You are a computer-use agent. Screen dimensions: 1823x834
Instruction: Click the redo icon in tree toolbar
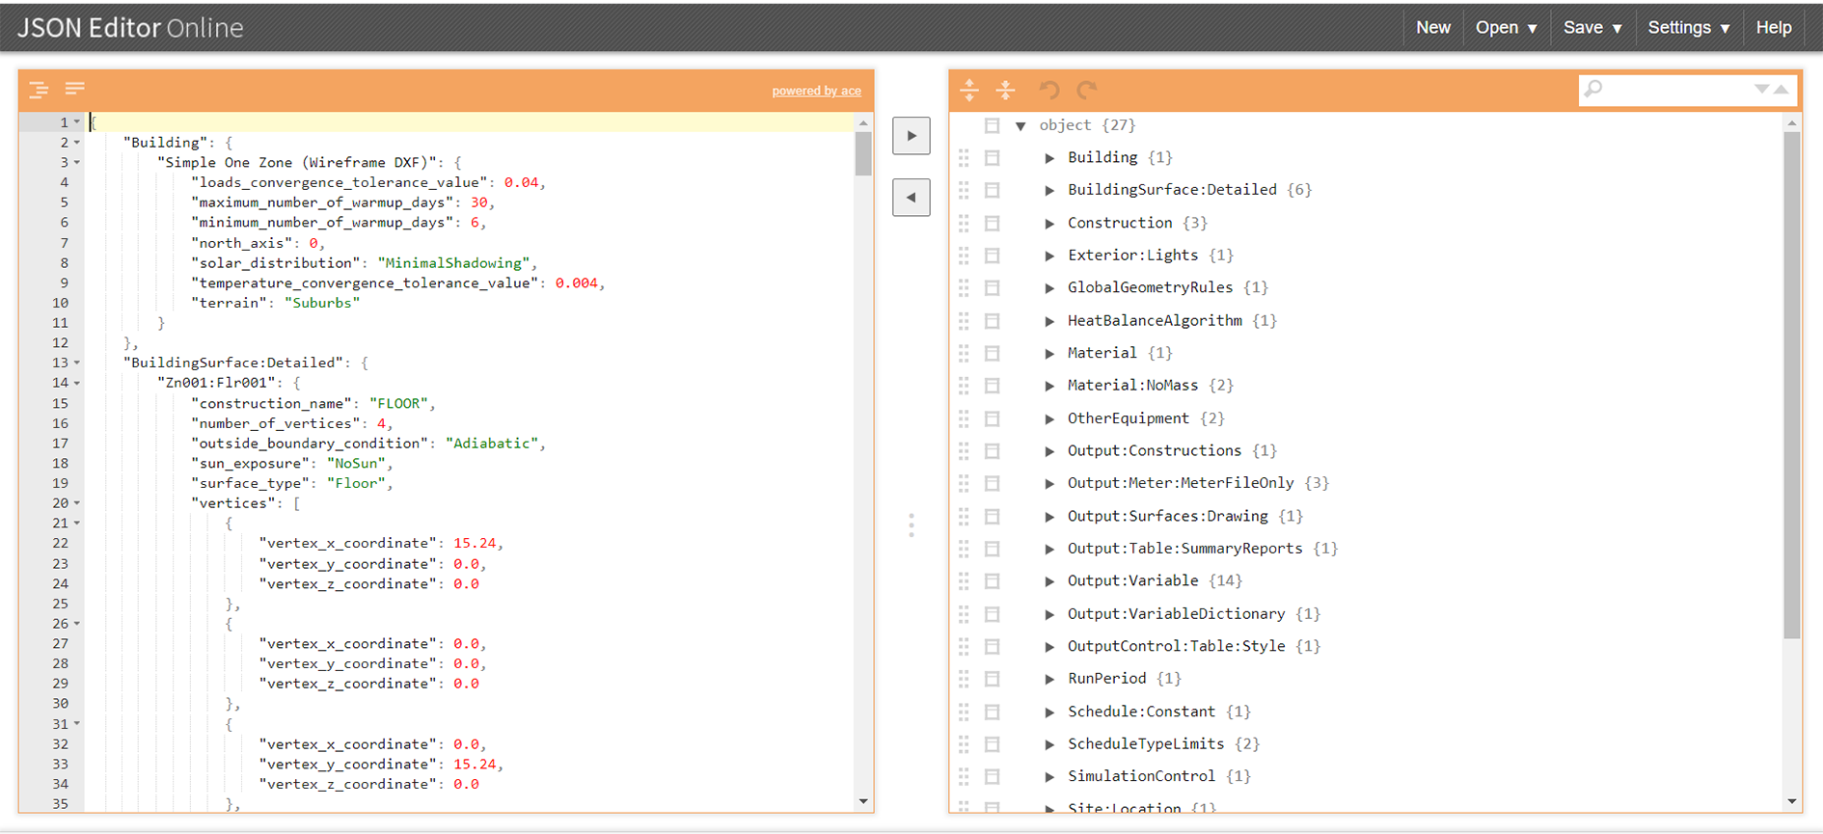1086,90
